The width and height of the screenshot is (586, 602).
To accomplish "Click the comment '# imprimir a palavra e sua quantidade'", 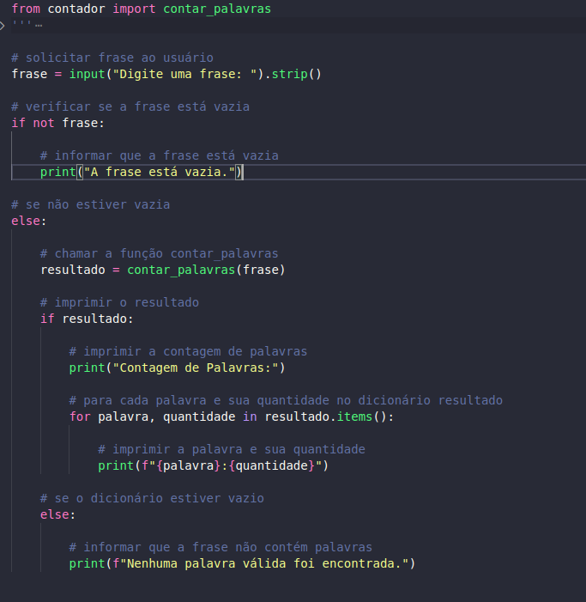I will 232,450.
